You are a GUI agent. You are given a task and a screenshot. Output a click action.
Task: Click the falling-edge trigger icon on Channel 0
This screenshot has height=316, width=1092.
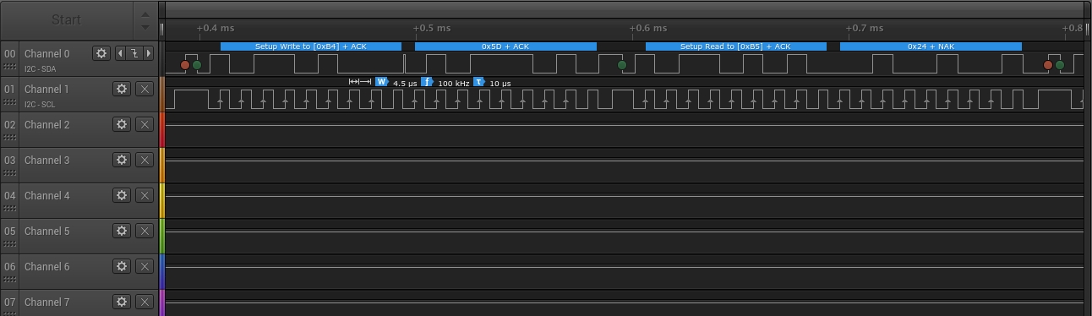pyautogui.click(x=134, y=53)
